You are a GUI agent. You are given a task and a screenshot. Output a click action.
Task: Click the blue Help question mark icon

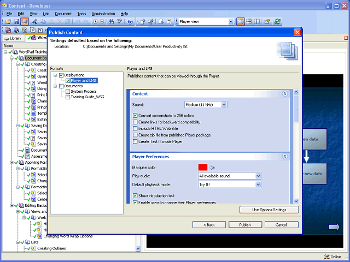130,22
